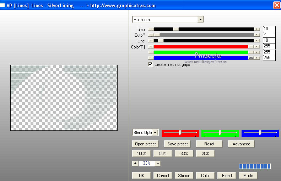281x181 pixels.
Task: Click the blue color slider thumb
Action: [251, 58]
